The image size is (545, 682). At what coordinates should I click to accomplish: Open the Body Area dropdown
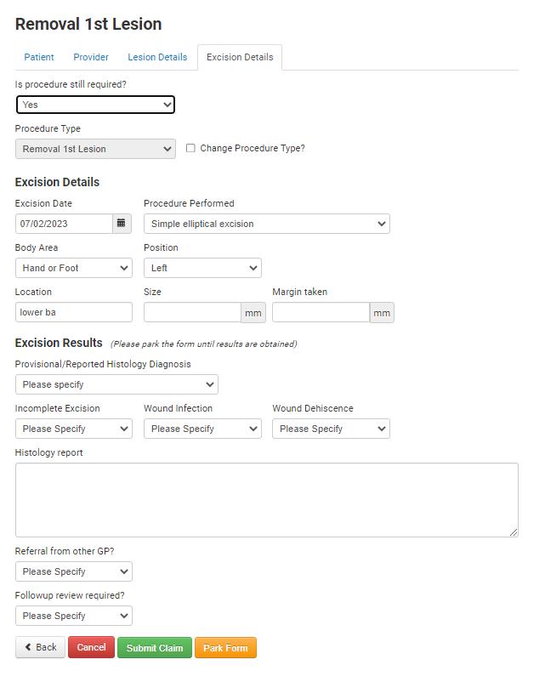(73, 268)
